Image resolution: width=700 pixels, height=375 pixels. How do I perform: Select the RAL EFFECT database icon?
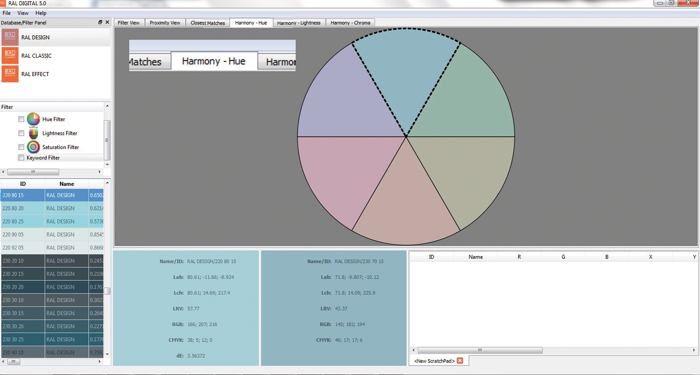tap(10, 74)
